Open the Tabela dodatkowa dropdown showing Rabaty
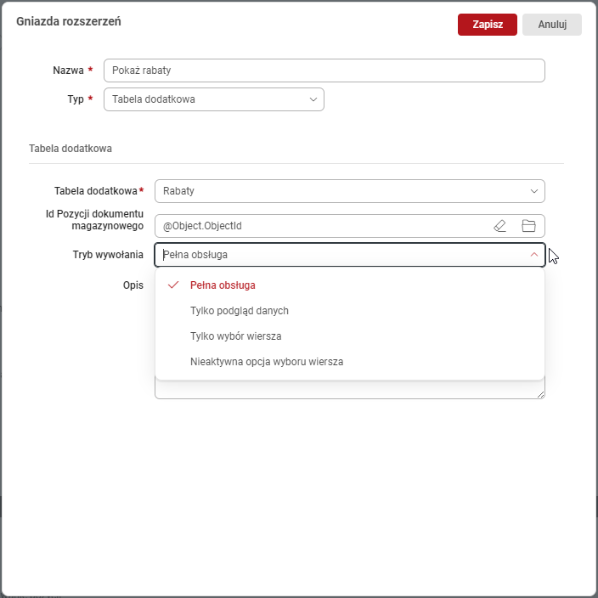The width and height of the screenshot is (598, 598). [x=349, y=191]
